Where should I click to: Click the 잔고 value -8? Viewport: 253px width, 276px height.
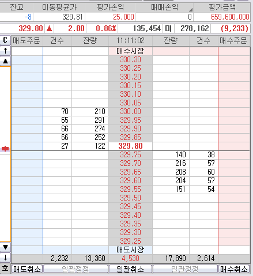[x=28, y=17]
